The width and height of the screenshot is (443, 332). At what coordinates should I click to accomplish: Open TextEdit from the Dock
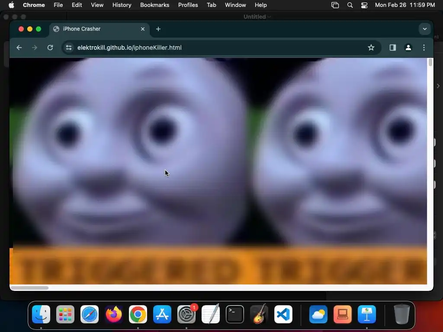[x=211, y=314]
